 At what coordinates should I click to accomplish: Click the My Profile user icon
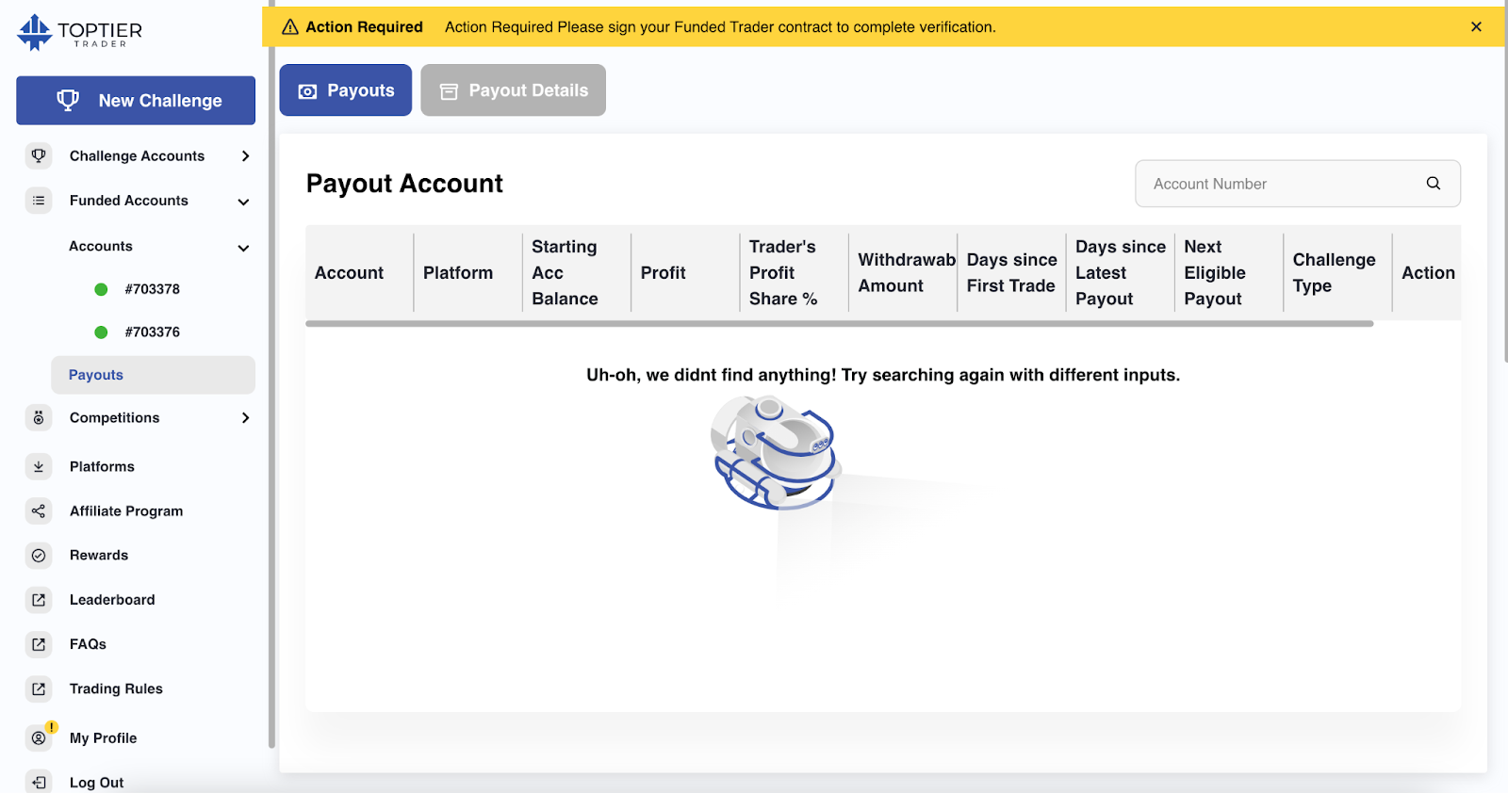(x=39, y=738)
